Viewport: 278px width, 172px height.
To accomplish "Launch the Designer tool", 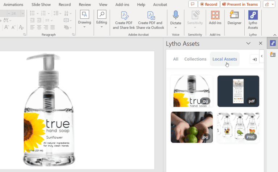I will tap(235, 18).
